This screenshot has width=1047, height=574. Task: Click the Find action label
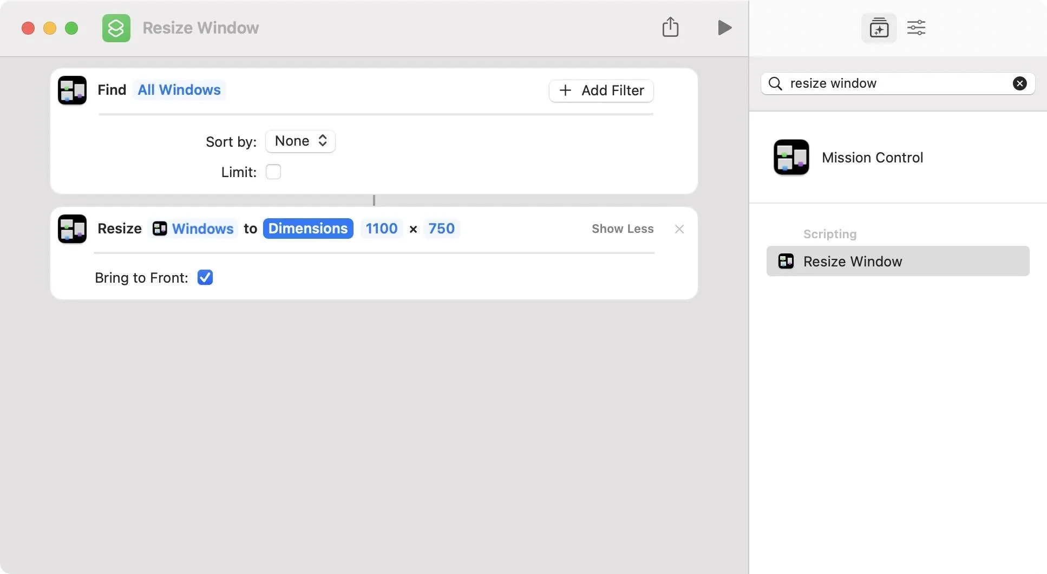[112, 90]
